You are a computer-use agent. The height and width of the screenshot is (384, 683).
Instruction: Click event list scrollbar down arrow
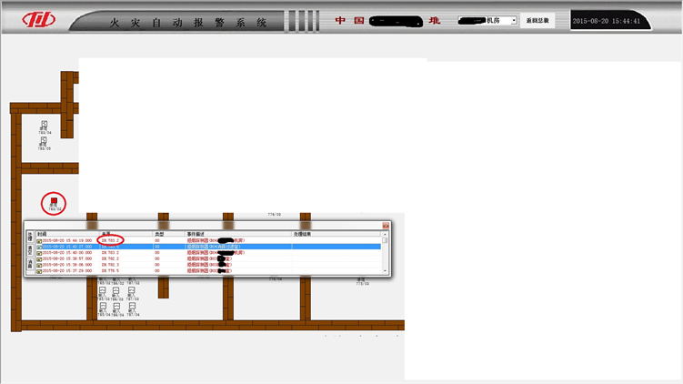[385, 271]
